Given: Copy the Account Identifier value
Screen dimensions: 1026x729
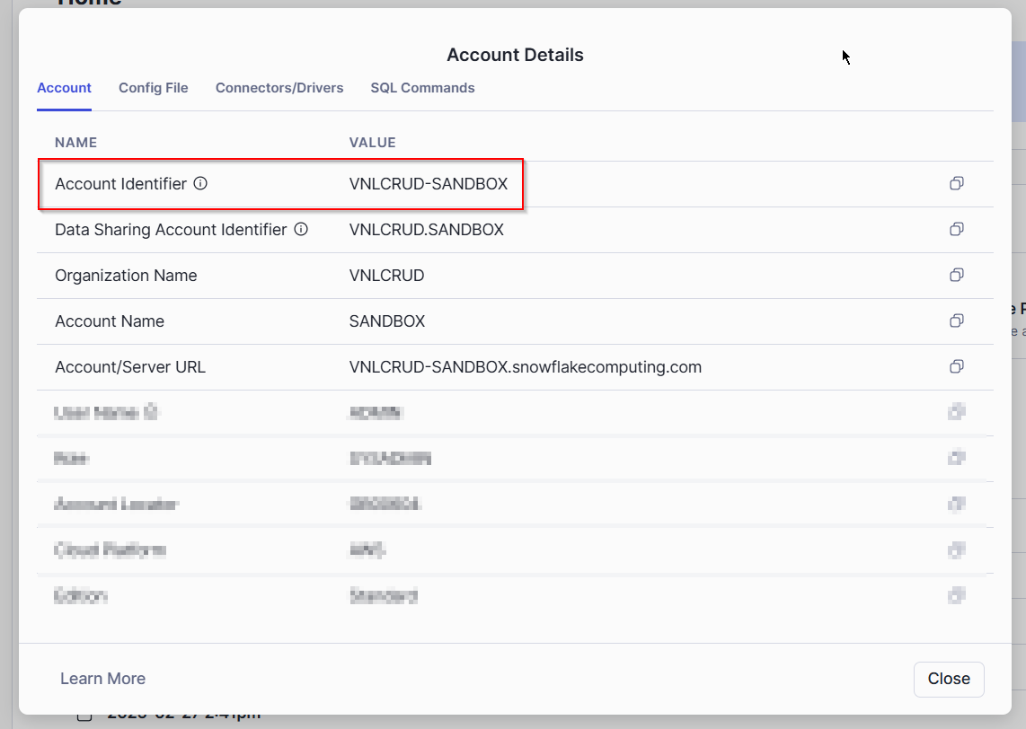Looking at the screenshot, I should tap(957, 184).
